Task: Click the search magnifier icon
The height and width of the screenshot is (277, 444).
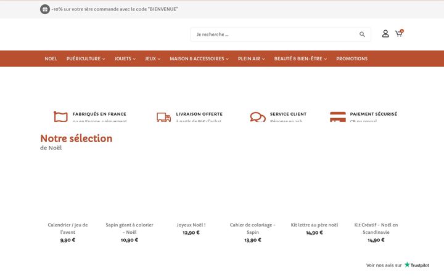Action: click(362, 34)
